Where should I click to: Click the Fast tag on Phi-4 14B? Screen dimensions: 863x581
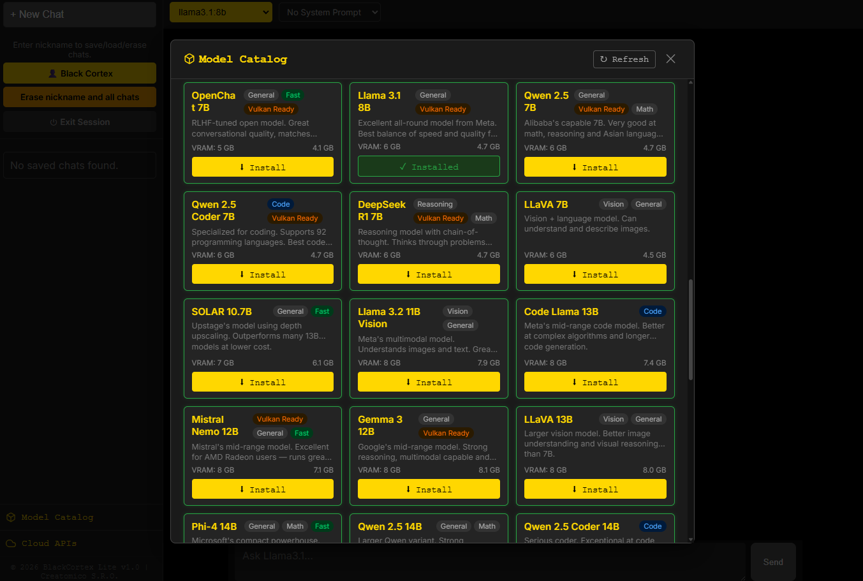[x=322, y=526]
